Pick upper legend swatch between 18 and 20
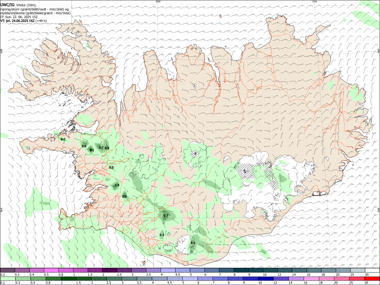Viewport: 380px width, 285px height. (x=328, y=270)
